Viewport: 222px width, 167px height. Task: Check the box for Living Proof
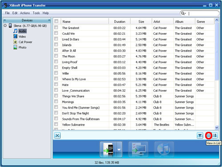pos(56,61)
